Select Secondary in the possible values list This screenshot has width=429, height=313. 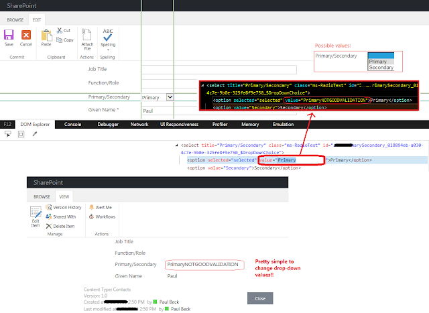click(381, 67)
